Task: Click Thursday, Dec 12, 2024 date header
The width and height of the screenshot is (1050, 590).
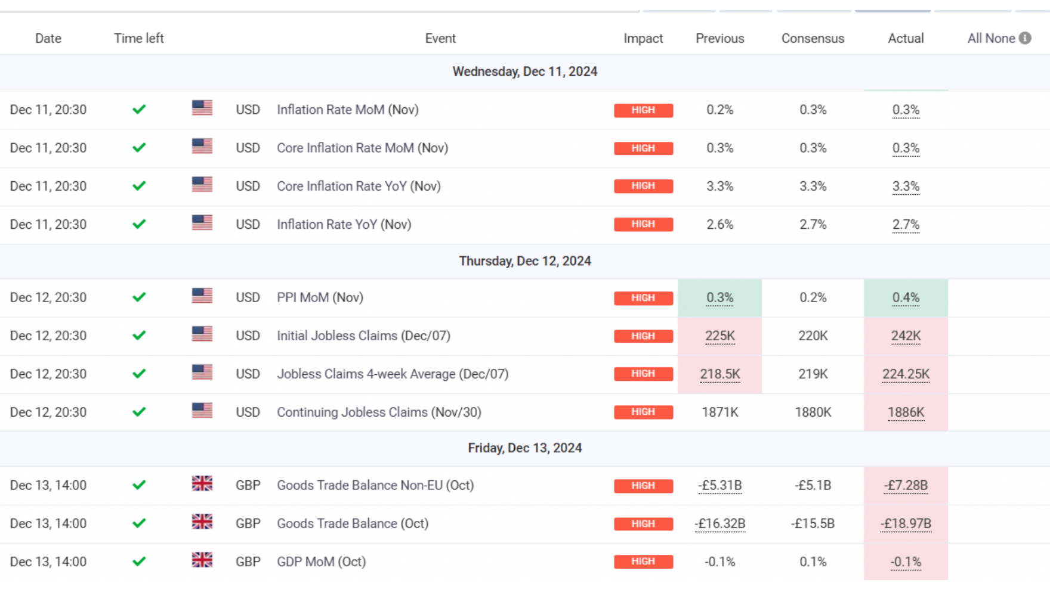Action: click(525, 261)
